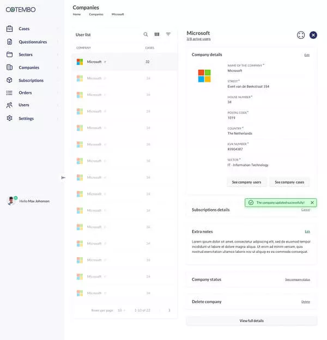The image size is (327, 340).
Task: Click the check icon in the success toast
Action: click(x=251, y=203)
